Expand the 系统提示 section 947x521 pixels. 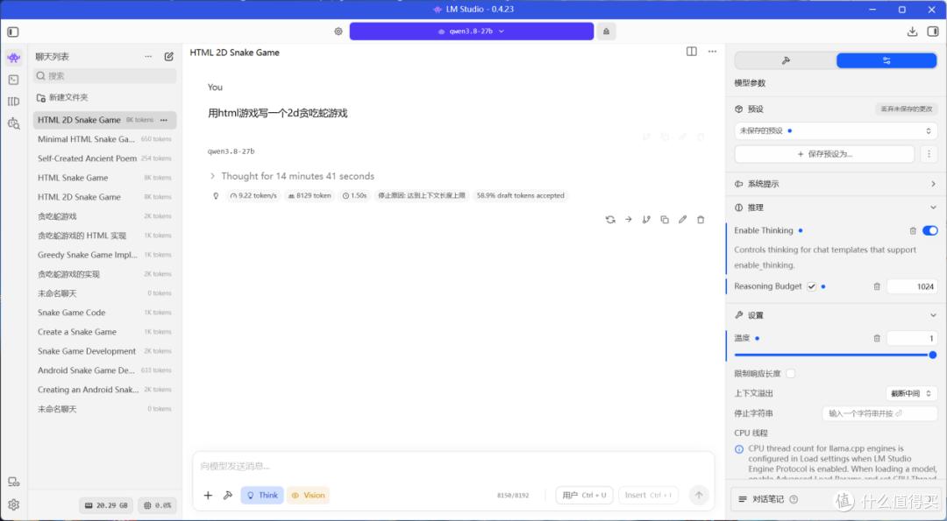coord(836,184)
